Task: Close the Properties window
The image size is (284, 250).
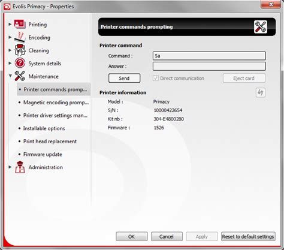Action: [x=271, y=4]
